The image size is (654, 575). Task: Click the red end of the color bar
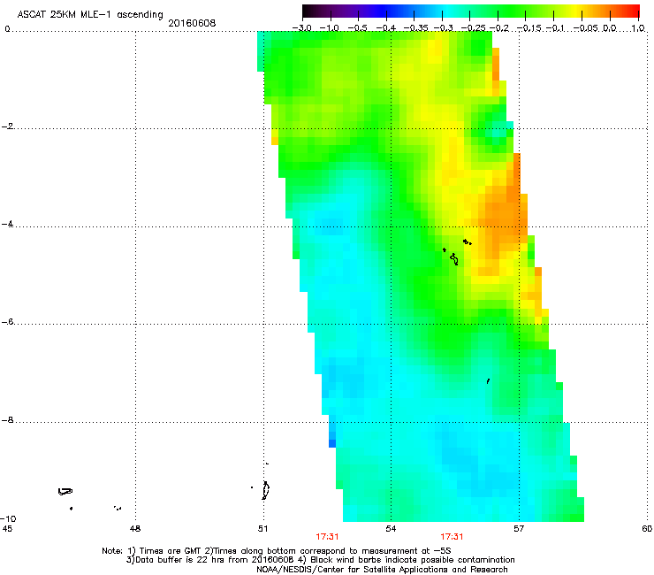coord(632,11)
